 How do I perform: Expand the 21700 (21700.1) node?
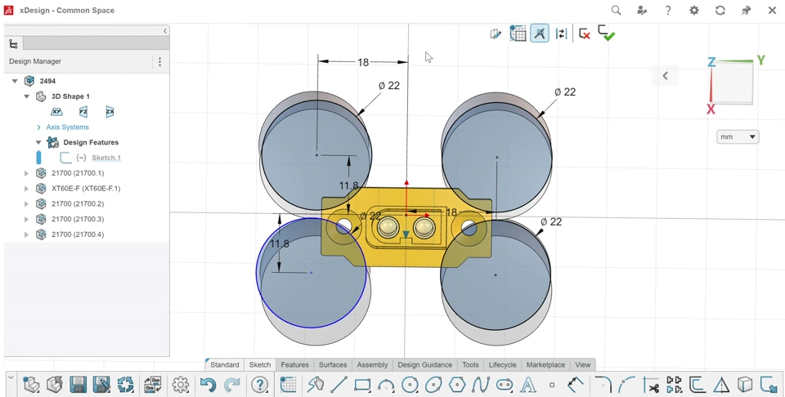pyautogui.click(x=26, y=173)
